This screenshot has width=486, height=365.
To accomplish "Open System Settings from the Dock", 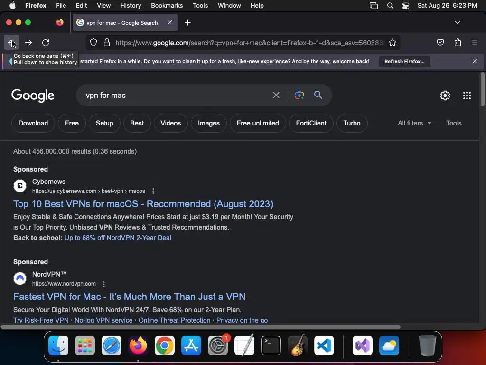I will click(x=217, y=345).
